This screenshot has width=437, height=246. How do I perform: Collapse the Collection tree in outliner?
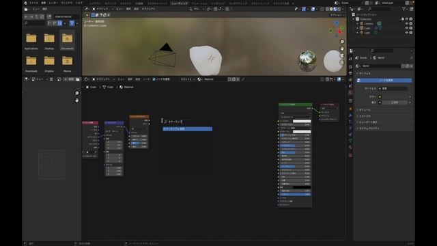(354, 19)
